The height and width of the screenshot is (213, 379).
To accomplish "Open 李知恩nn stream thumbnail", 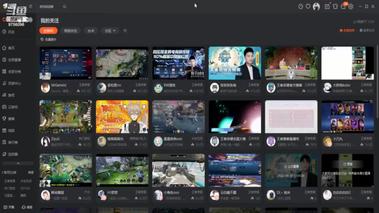I will (122, 63).
